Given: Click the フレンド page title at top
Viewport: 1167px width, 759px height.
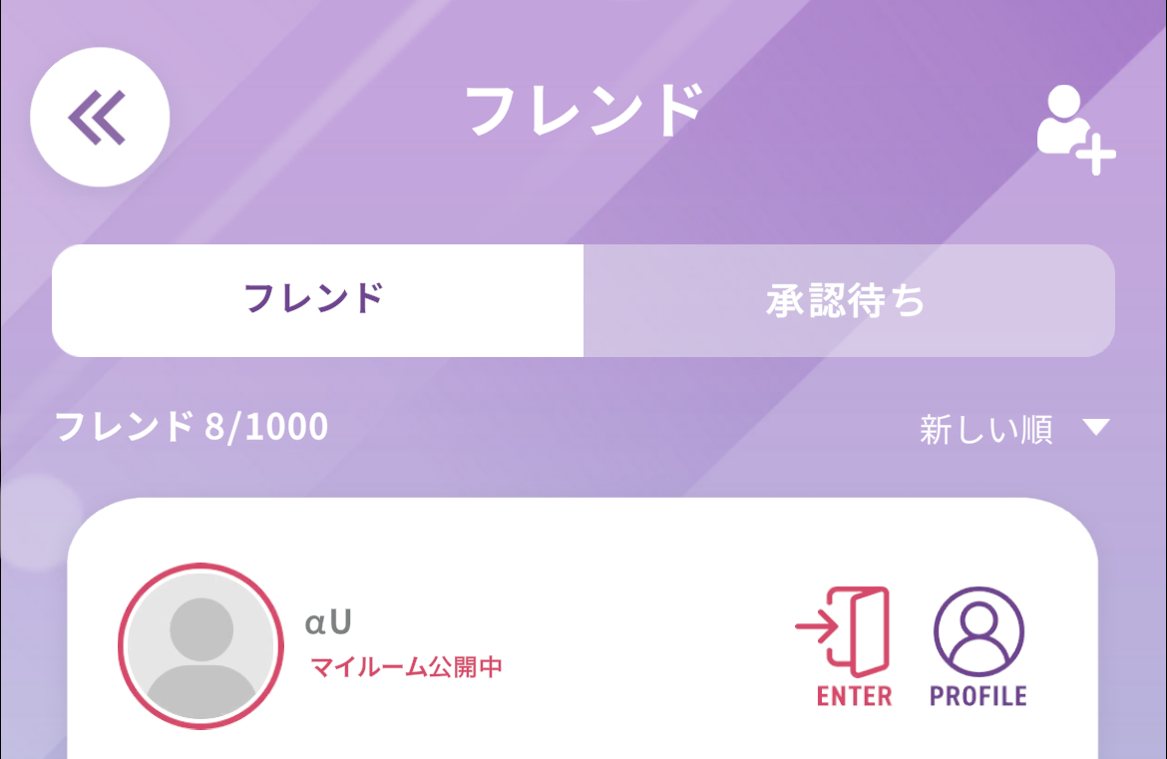Looking at the screenshot, I should tap(584, 110).
